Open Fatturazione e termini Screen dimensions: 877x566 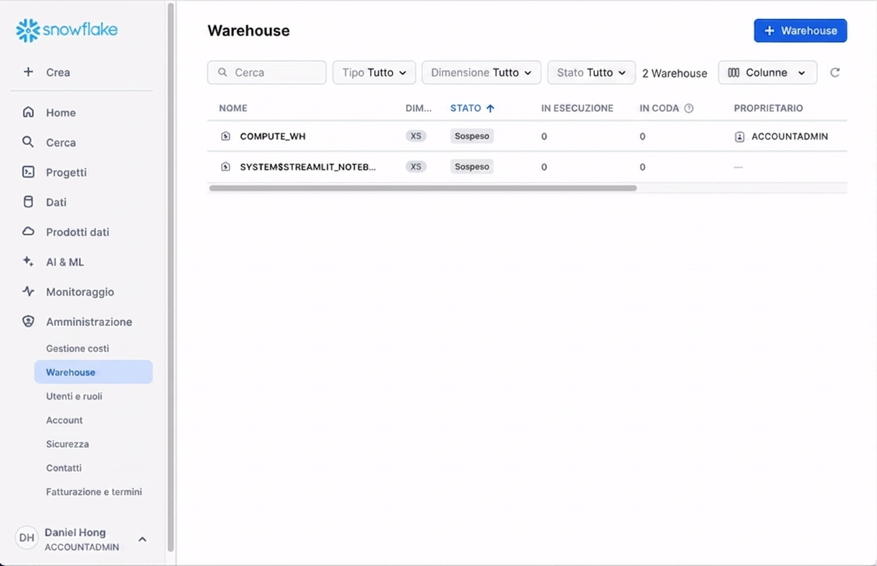(x=94, y=491)
